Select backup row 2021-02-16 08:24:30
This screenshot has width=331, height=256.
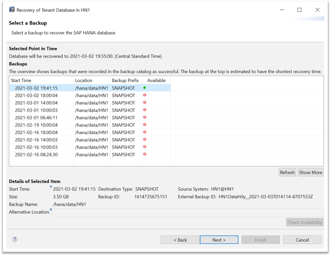pyautogui.click(x=90, y=154)
